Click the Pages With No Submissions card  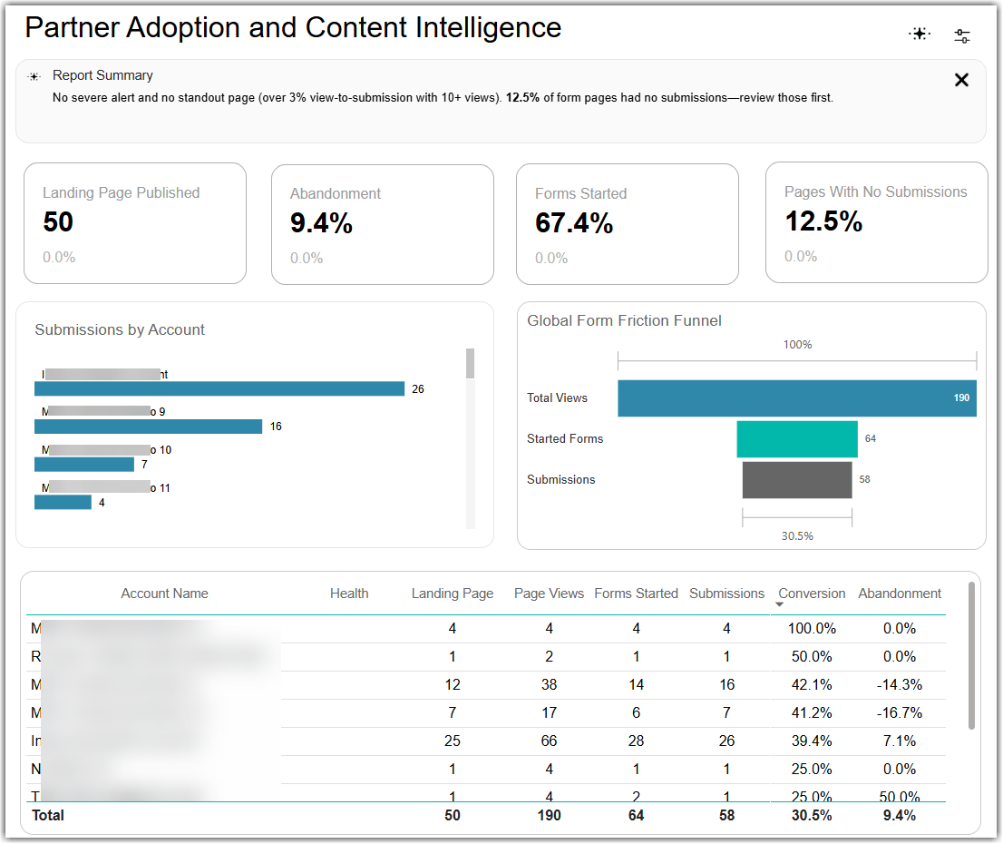click(876, 222)
